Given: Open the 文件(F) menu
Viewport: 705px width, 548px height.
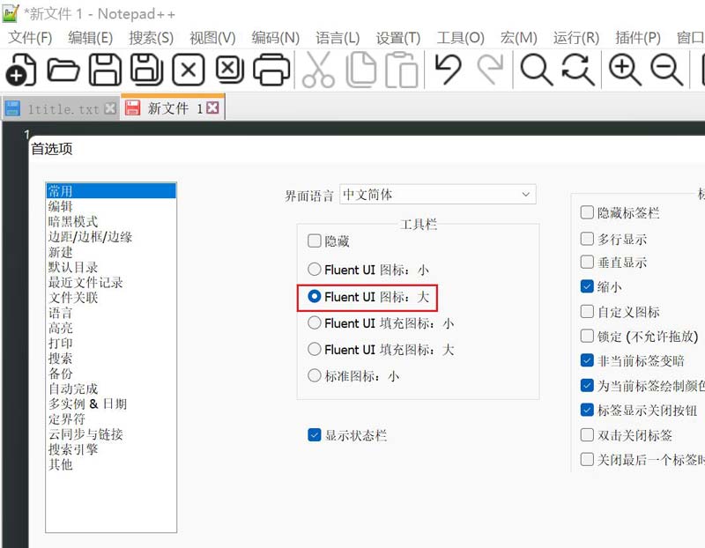Looking at the screenshot, I should (x=30, y=37).
